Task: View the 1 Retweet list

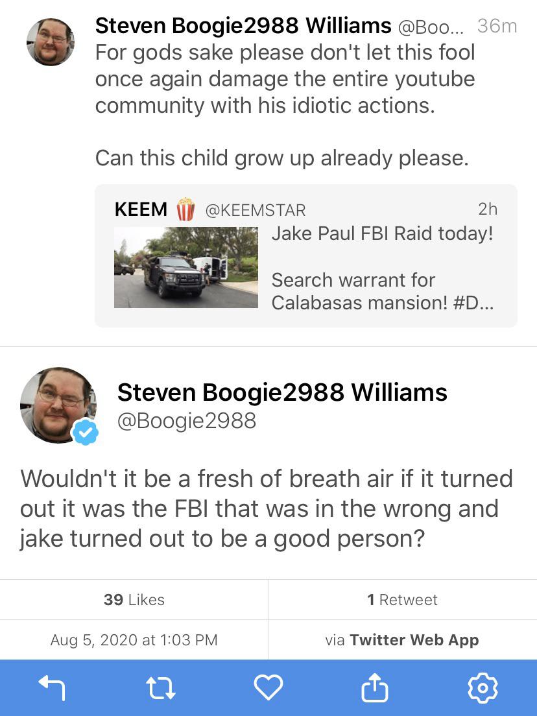Action: (402, 599)
